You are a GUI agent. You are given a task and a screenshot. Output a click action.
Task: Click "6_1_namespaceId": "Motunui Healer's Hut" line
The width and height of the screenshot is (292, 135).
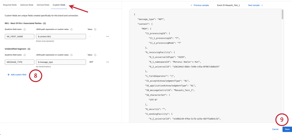click(175, 62)
